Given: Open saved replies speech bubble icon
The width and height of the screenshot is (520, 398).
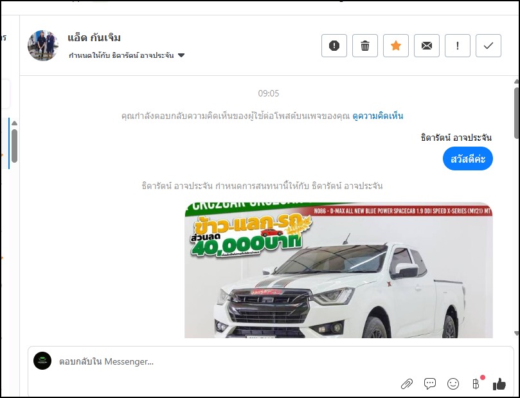Looking at the screenshot, I should click(x=430, y=384).
